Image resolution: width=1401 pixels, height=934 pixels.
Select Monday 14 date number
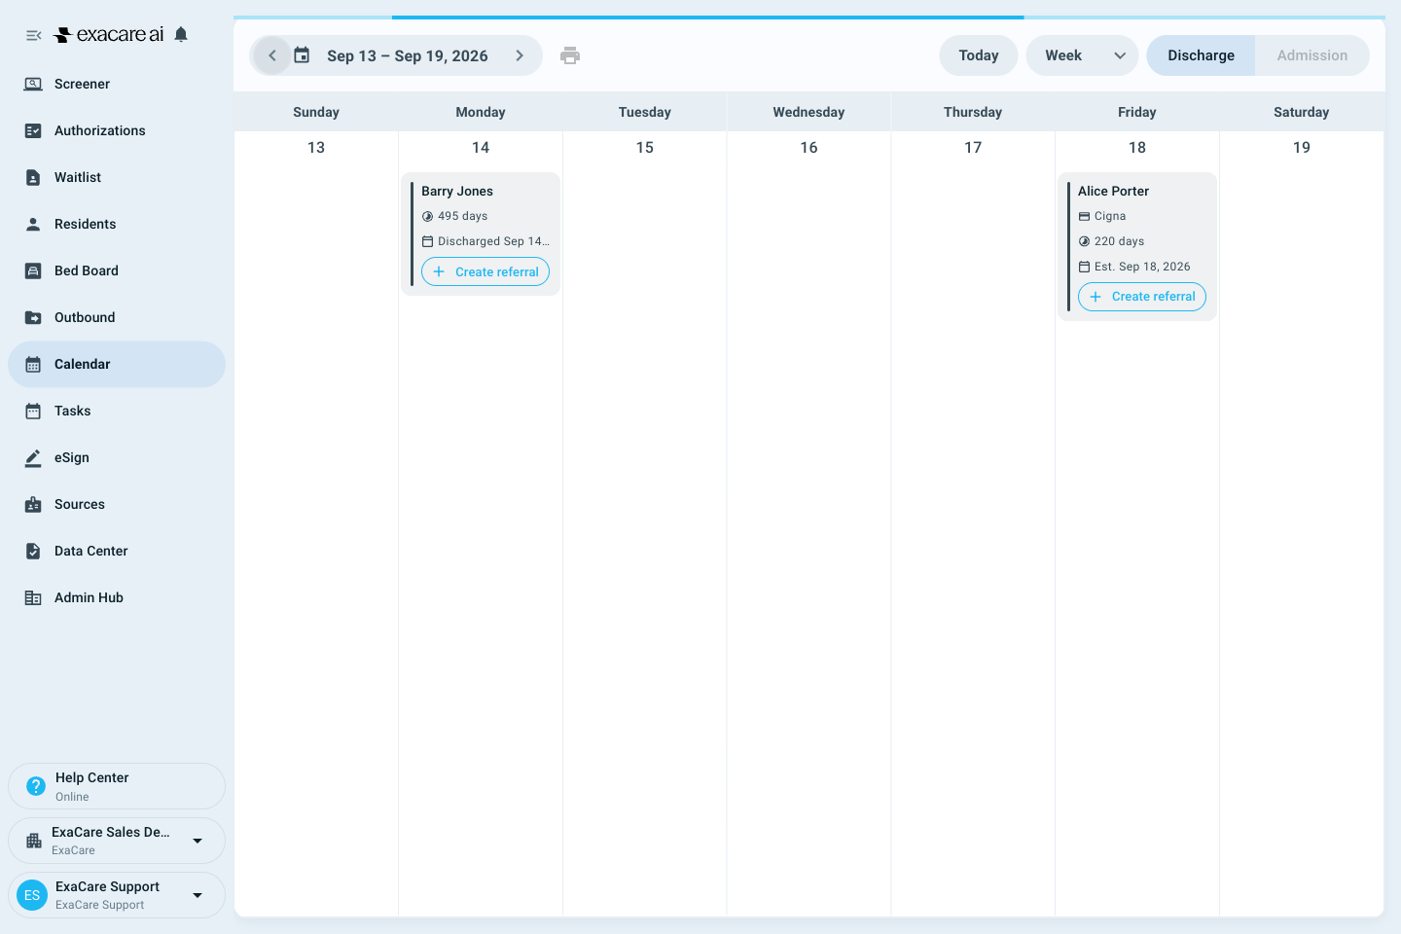tap(481, 148)
